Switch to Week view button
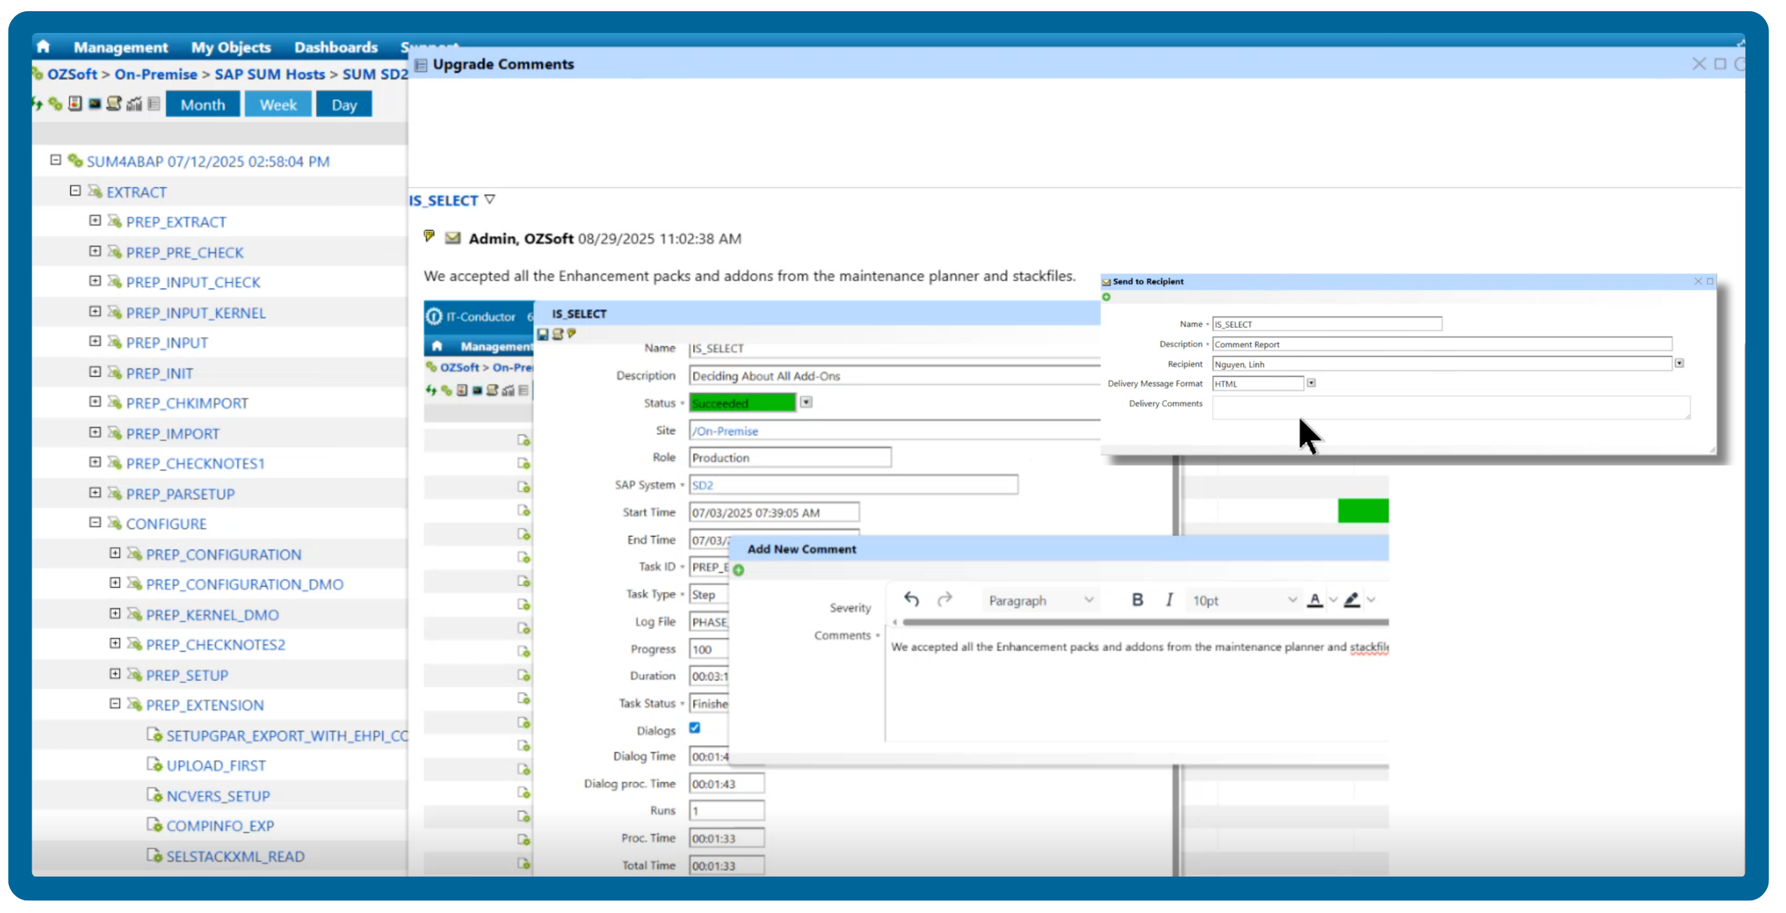This screenshot has height=913, width=1786. (277, 105)
